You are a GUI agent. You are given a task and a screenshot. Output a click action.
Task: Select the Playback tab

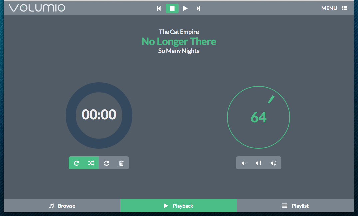tap(179, 206)
